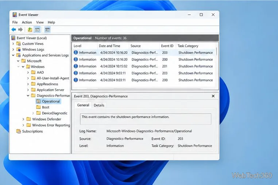278x185 pixels.
Task: Open the Help menu
Action: [x=51, y=22]
